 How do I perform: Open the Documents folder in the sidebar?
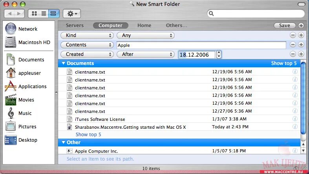pyautogui.click(x=25, y=60)
